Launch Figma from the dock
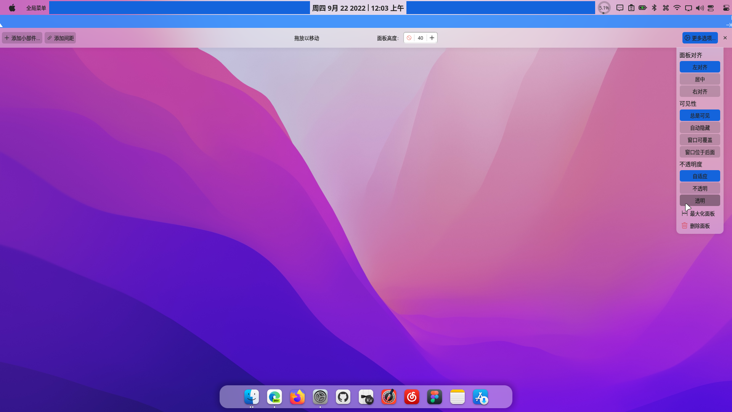The image size is (732, 412). click(435, 397)
